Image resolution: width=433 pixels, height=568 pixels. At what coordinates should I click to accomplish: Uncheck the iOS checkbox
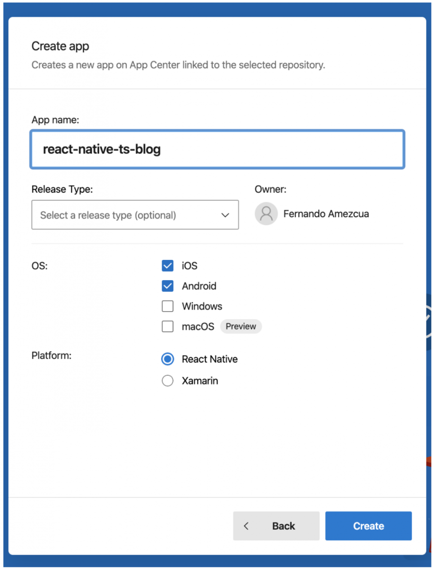pos(168,266)
